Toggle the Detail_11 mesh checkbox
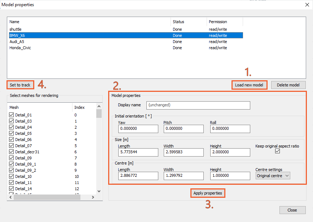This screenshot has height=222, width=313. coord(12,183)
